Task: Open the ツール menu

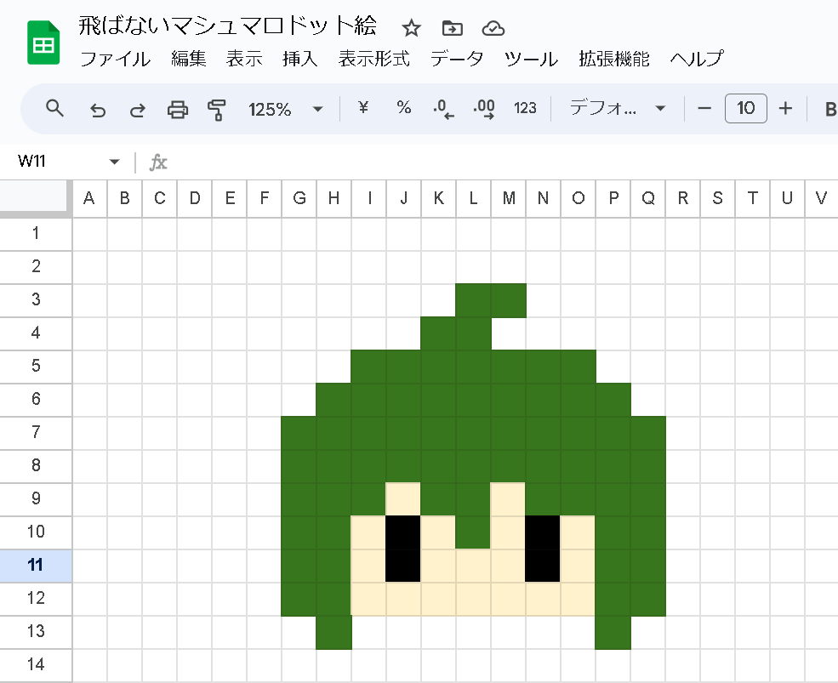Action: 531,59
